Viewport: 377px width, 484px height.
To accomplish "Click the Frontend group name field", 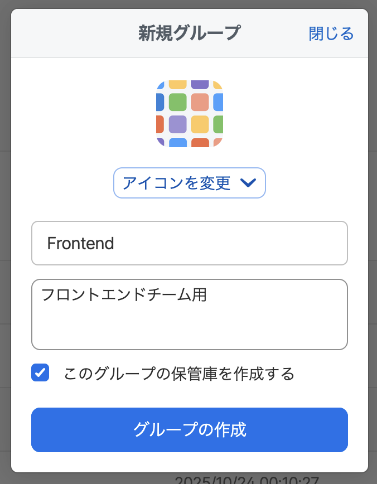I will [x=190, y=243].
